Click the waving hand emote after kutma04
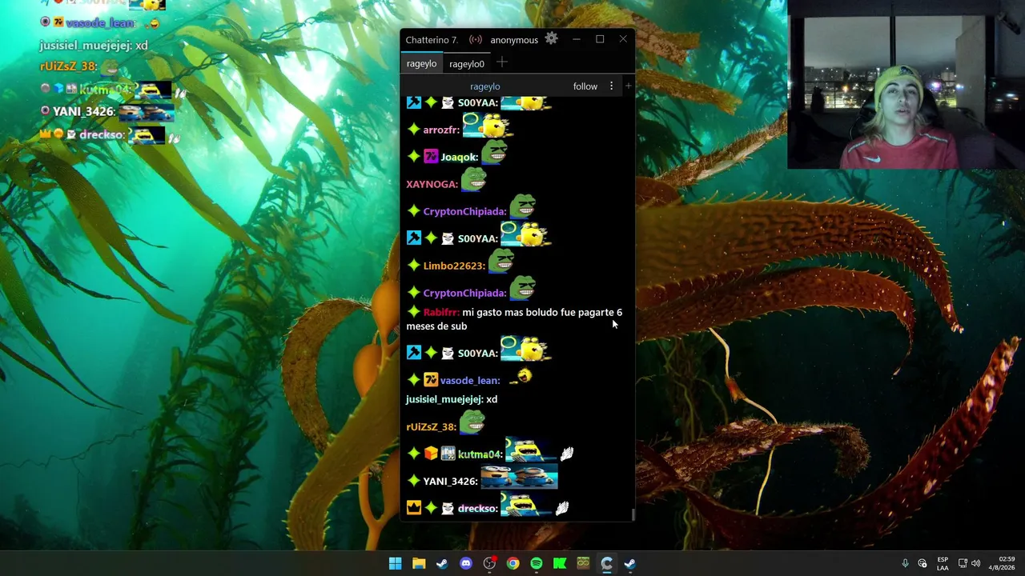1025x576 pixels. coord(567,454)
